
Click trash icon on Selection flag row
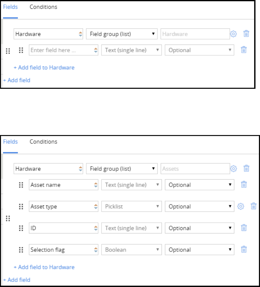point(244,250)
